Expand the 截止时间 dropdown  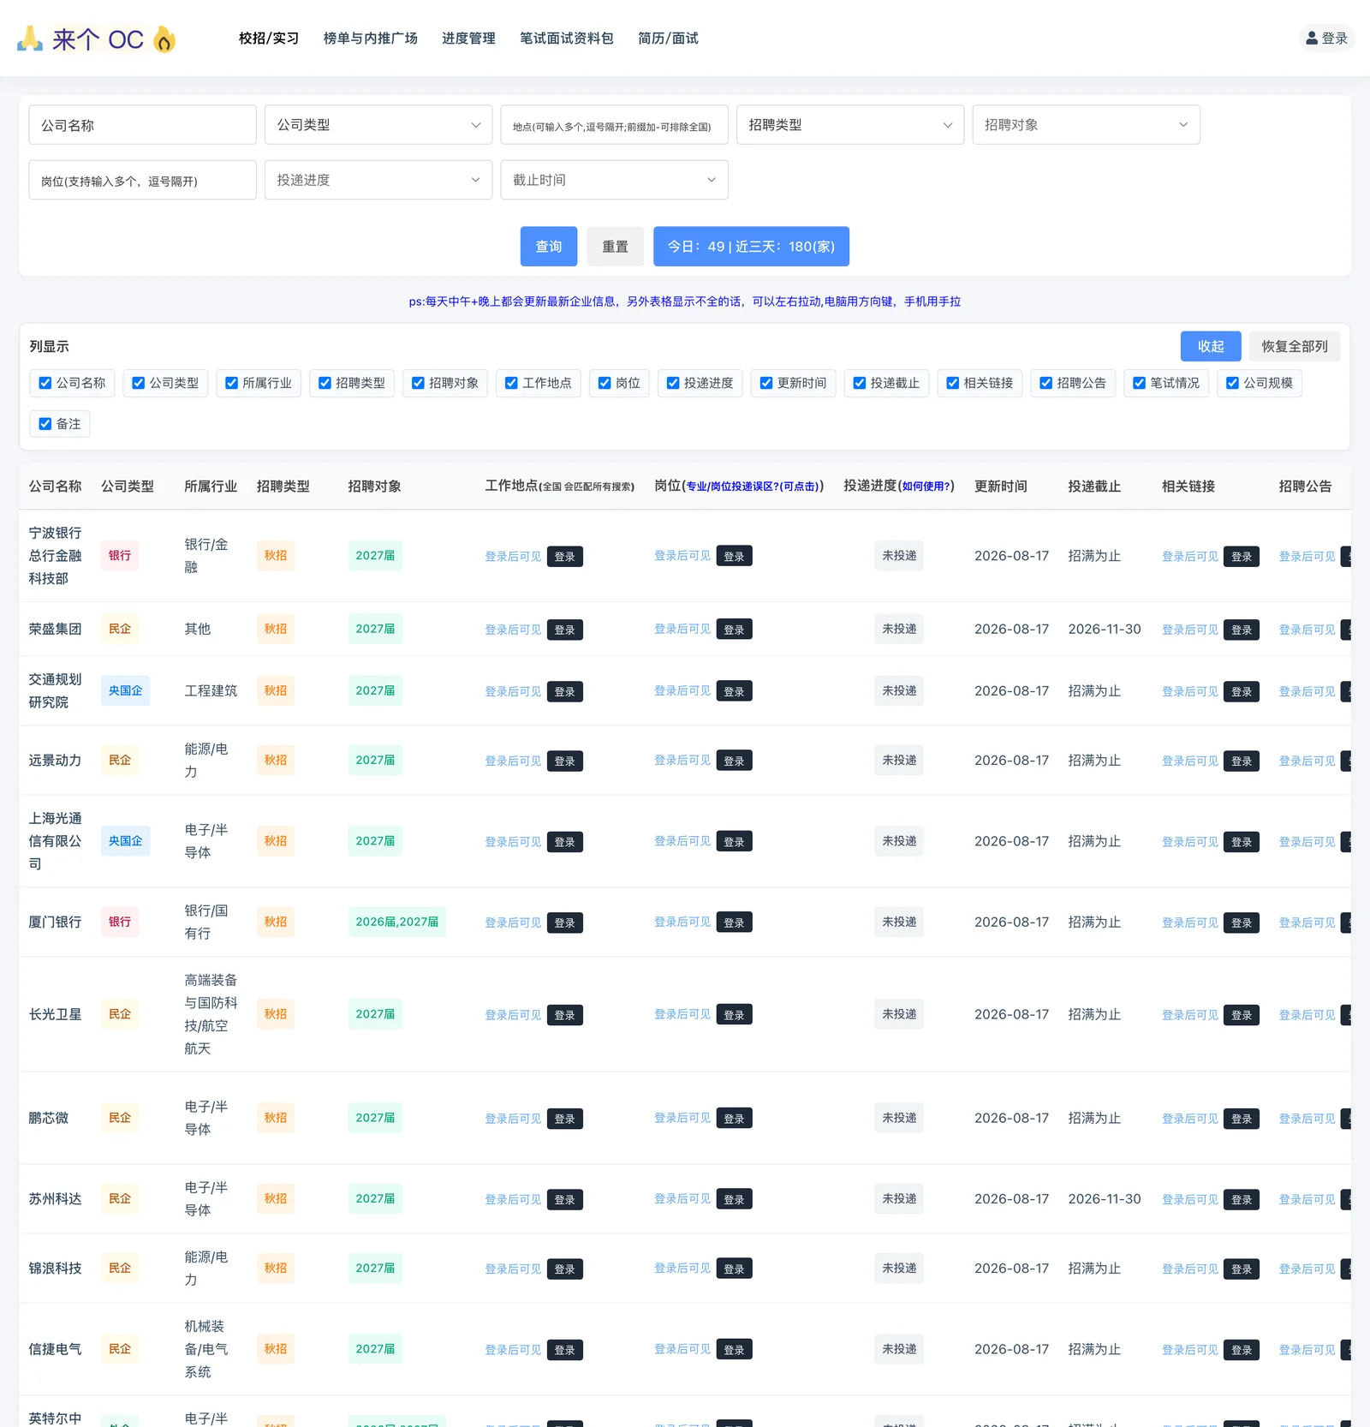[x=614, y=180]
